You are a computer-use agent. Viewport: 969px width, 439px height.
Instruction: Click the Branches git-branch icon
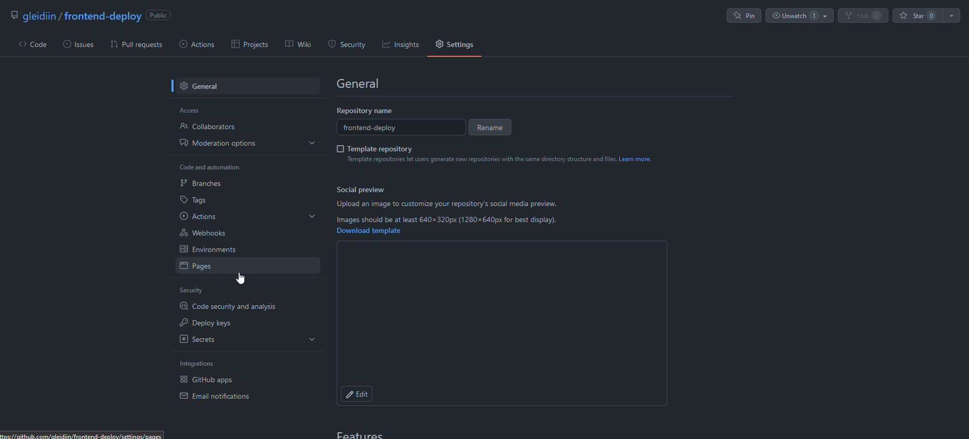pyautogui.click(x=184, y=183)
